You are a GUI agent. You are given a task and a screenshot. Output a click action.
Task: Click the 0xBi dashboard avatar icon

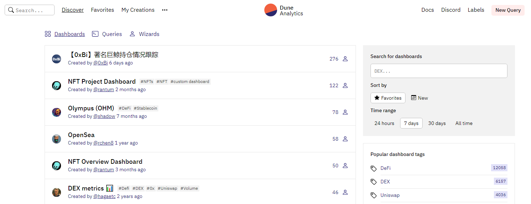tap(56, 59)
